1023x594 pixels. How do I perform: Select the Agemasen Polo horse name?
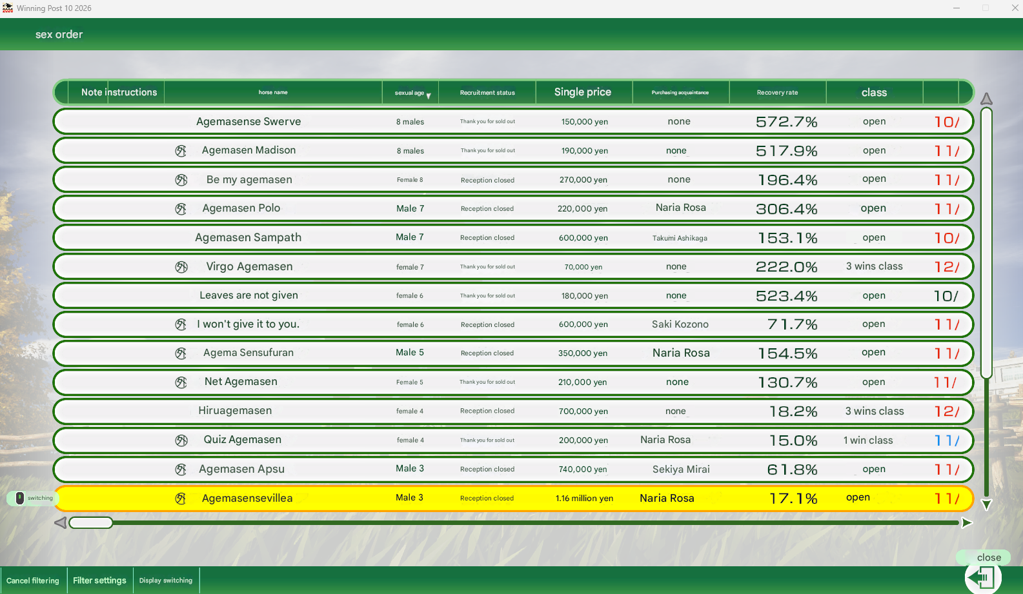coord(241,208)
